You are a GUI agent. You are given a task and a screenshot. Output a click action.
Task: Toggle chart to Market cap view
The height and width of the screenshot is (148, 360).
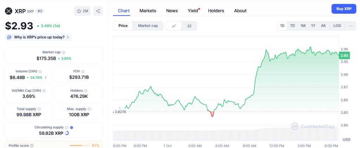148,26
